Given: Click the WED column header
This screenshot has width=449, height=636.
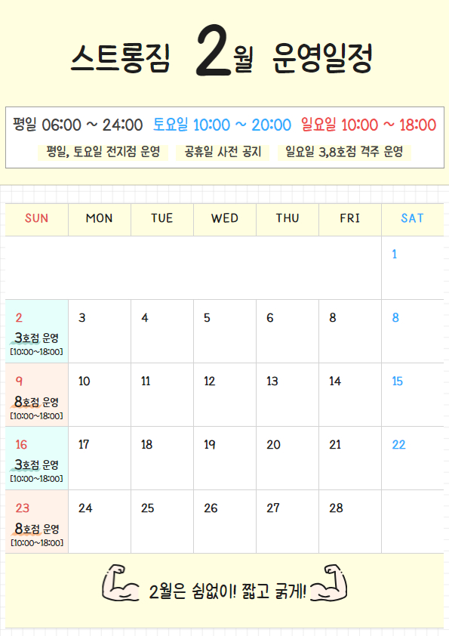Looking at the screenshot, I should tap(225, 220).
